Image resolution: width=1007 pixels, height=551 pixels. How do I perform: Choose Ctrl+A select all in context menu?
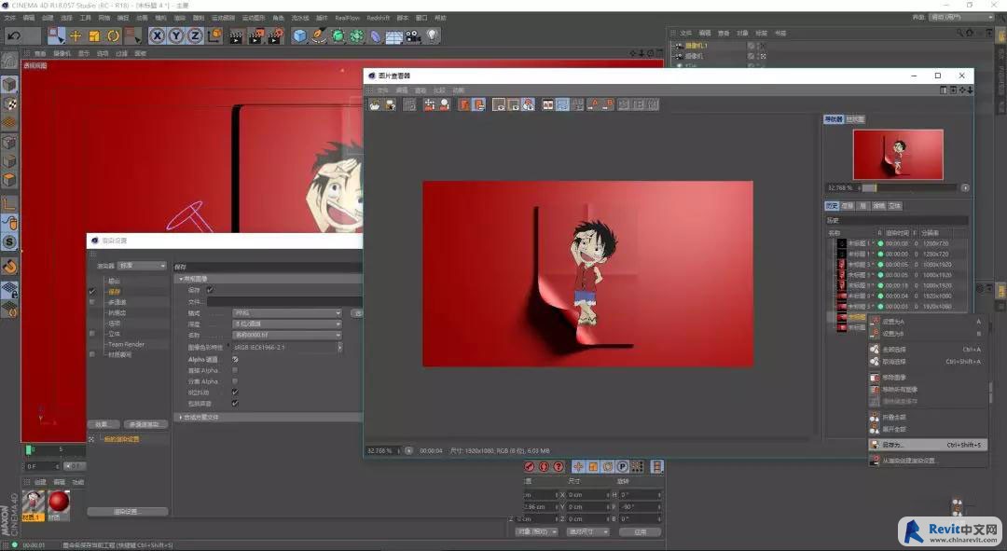pyautogui.click(x=928, y=350)
